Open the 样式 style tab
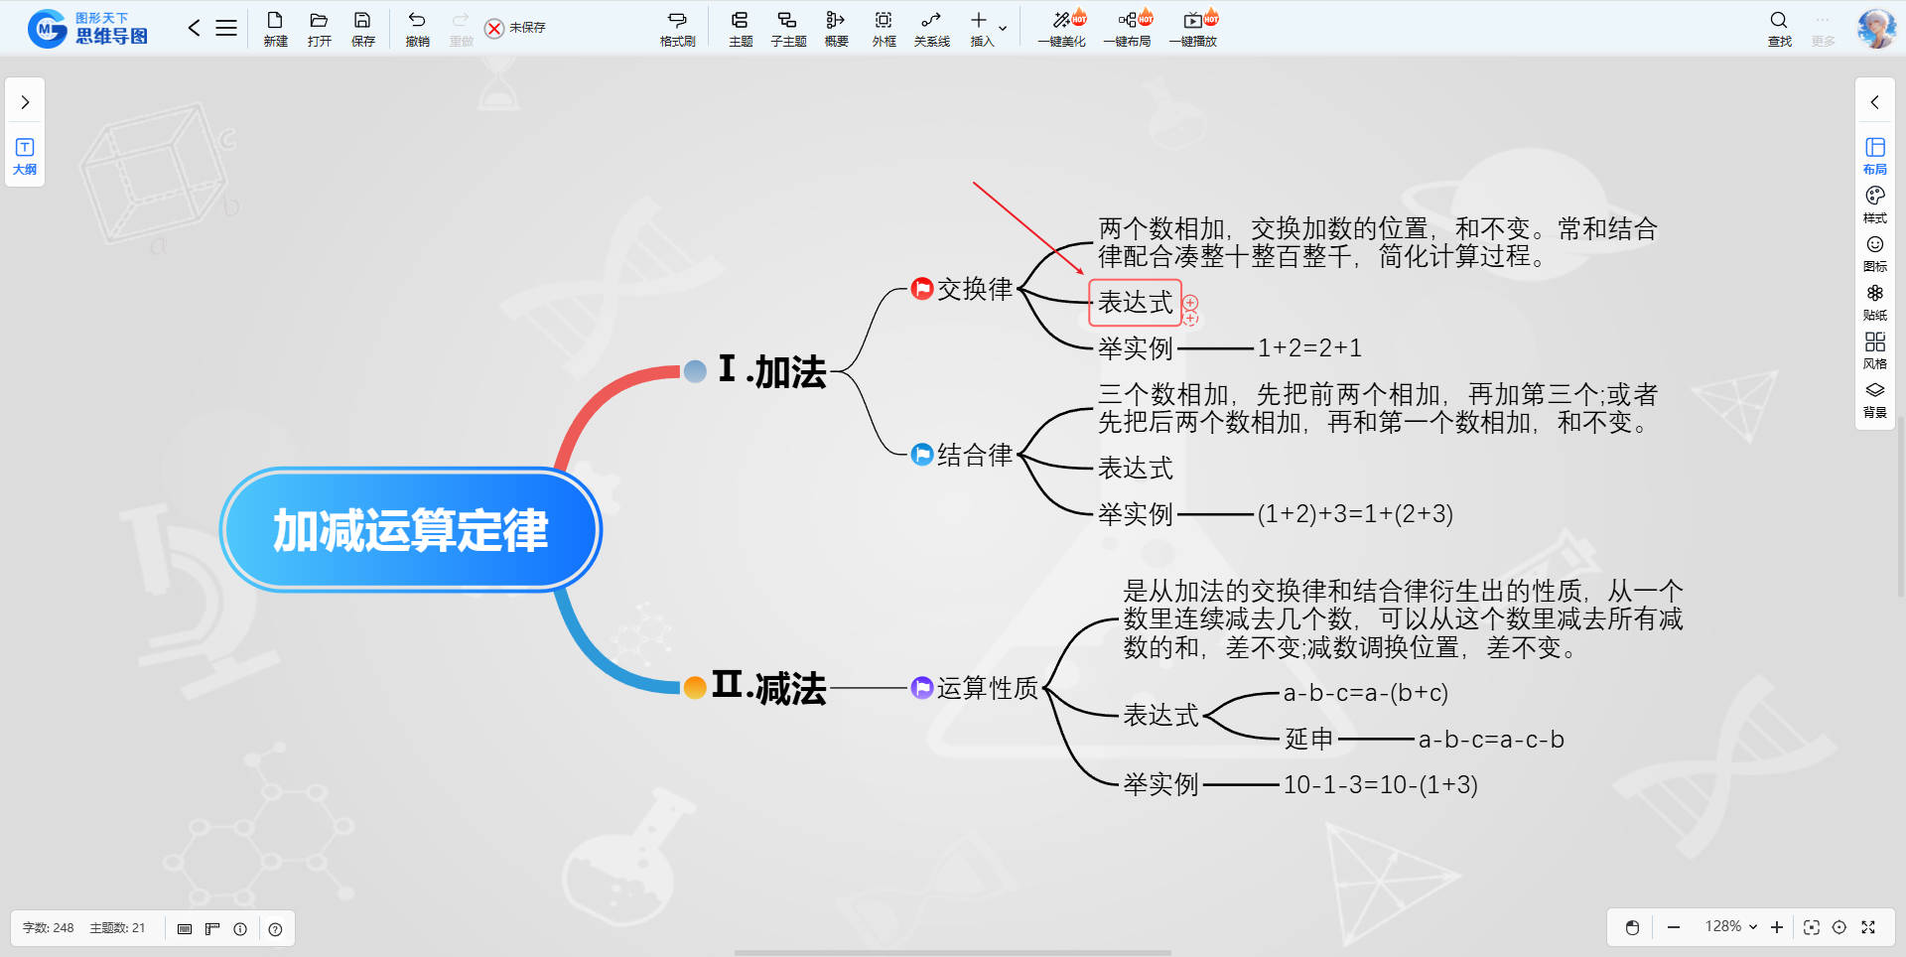 click(x=1874, y=204)
